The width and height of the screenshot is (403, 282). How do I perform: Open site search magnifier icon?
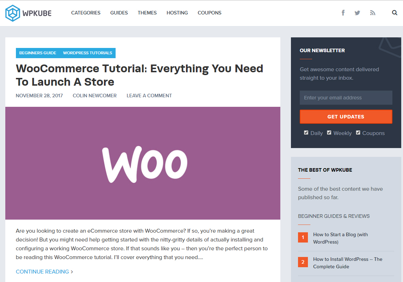pos(395,13)
